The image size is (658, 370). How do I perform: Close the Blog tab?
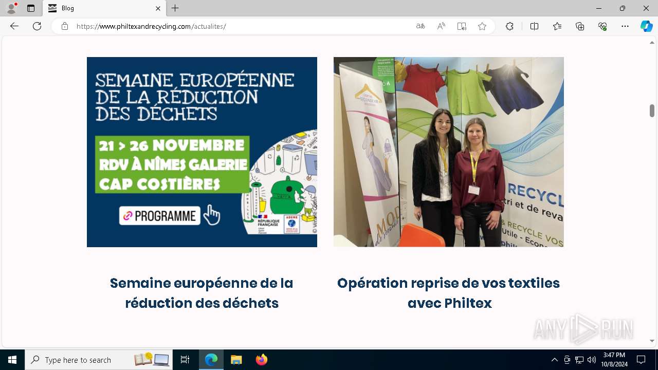pyautogui.click(x=158, y=8)
